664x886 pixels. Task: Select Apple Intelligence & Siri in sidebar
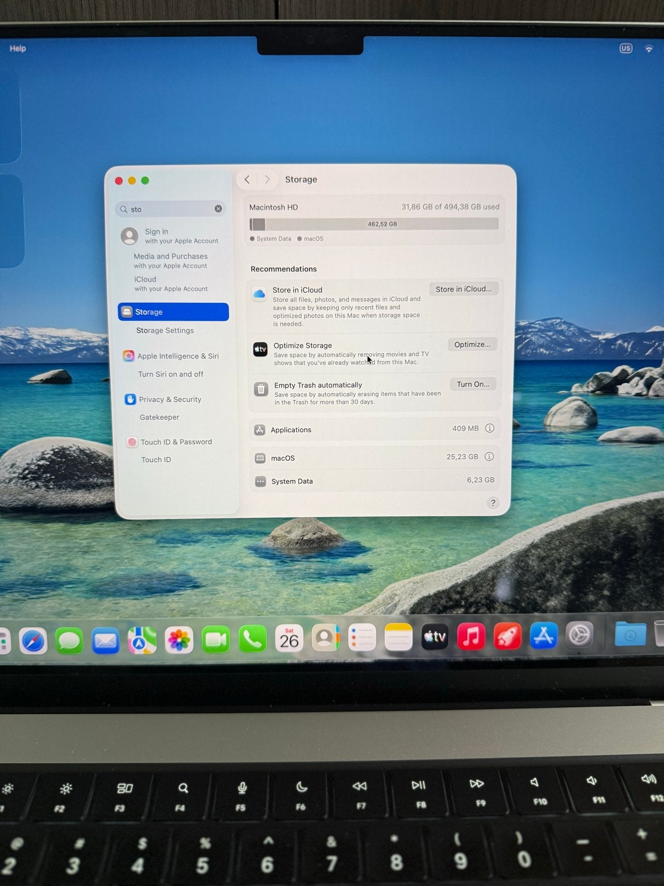click(x=171, y=356)
